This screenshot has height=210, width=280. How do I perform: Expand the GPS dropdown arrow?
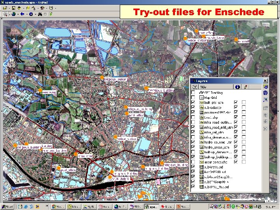[37, 8]
